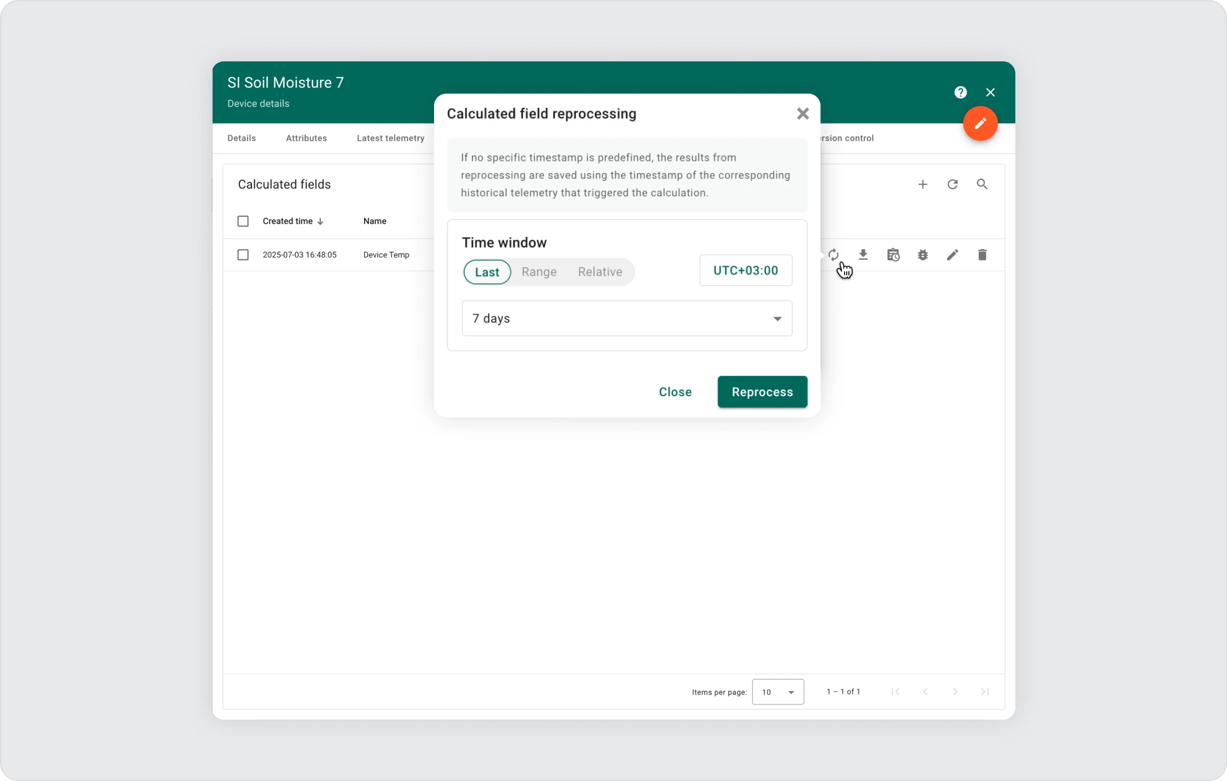The width and height of the screenshot is (1227, 781).
Task: Open the help question mark icon
Action: [x=960, y=93]
